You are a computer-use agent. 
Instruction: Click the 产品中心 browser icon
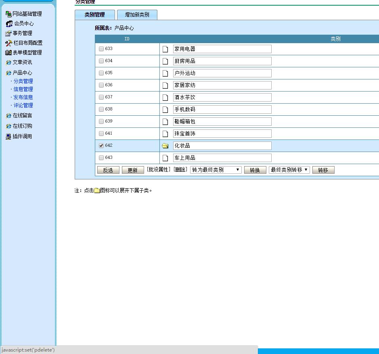[9, 73]
